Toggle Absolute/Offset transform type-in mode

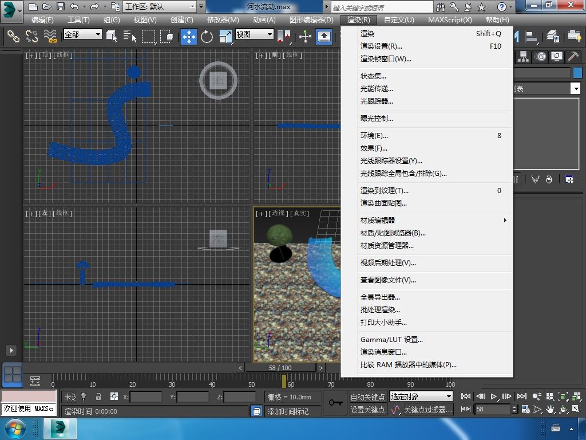[x=114, y=396]
